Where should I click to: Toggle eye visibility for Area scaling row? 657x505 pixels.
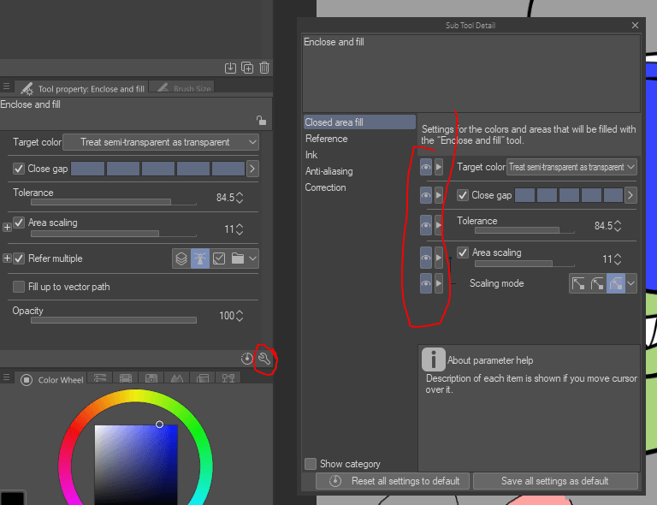[426, 258]
